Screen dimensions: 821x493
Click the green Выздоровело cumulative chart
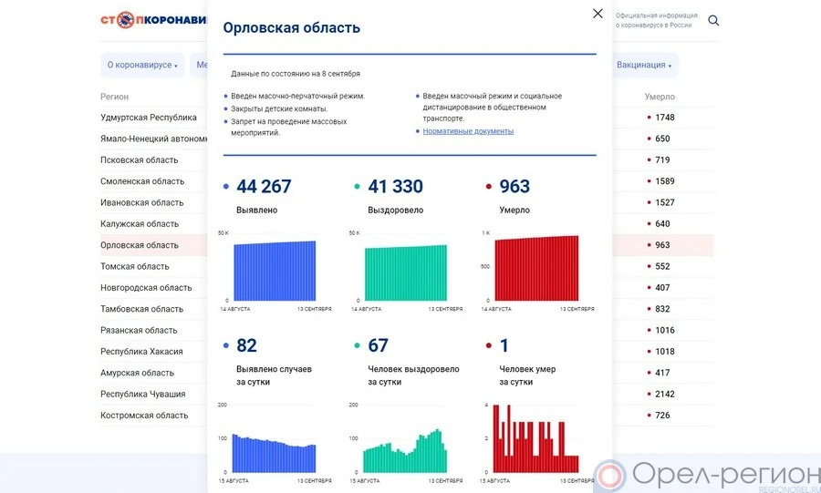[407, 272]
